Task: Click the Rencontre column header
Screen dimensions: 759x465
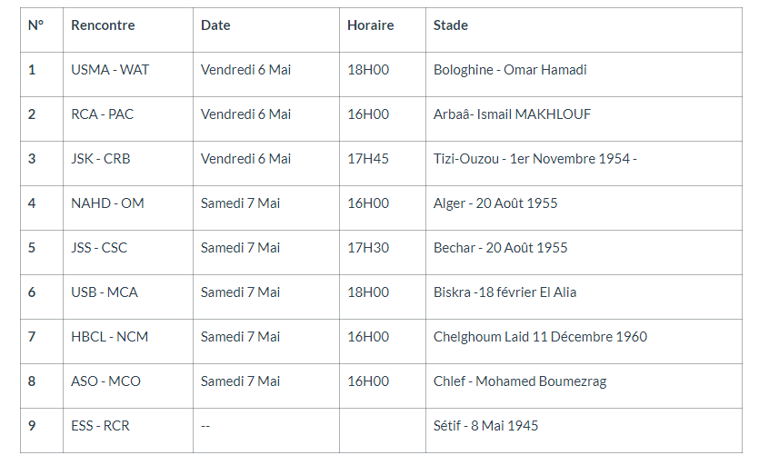Action: pos(103,25)
